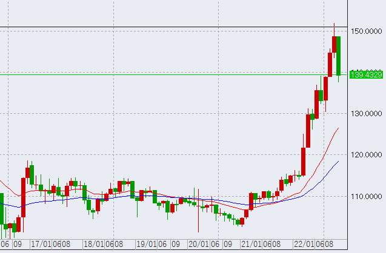
Task: Click the 120.0000 price axis label
Action: [367, 155]
